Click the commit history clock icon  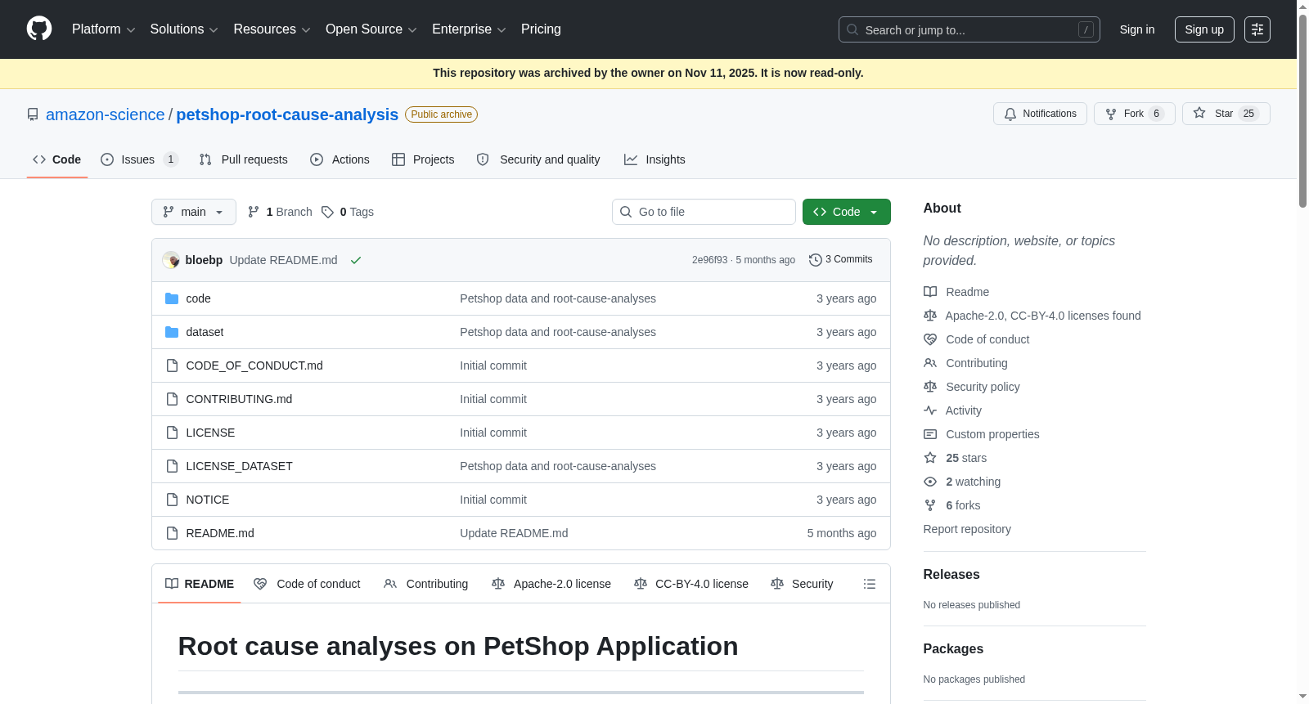pyautogui.click(x=816, y=260)
